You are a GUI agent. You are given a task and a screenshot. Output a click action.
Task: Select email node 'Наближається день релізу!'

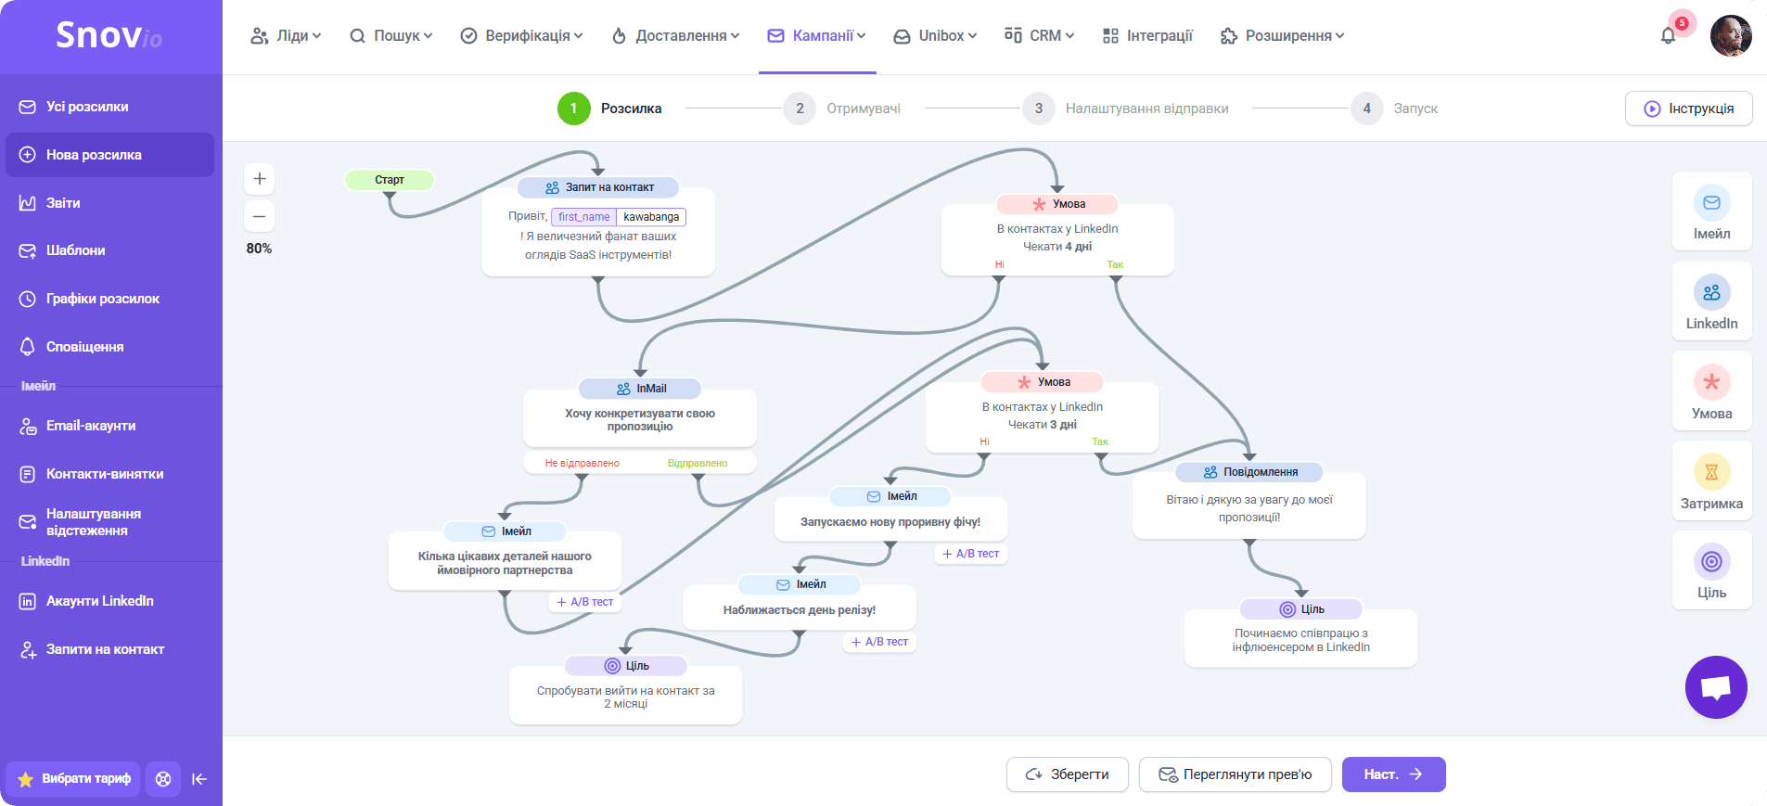[x=800, y=603]
